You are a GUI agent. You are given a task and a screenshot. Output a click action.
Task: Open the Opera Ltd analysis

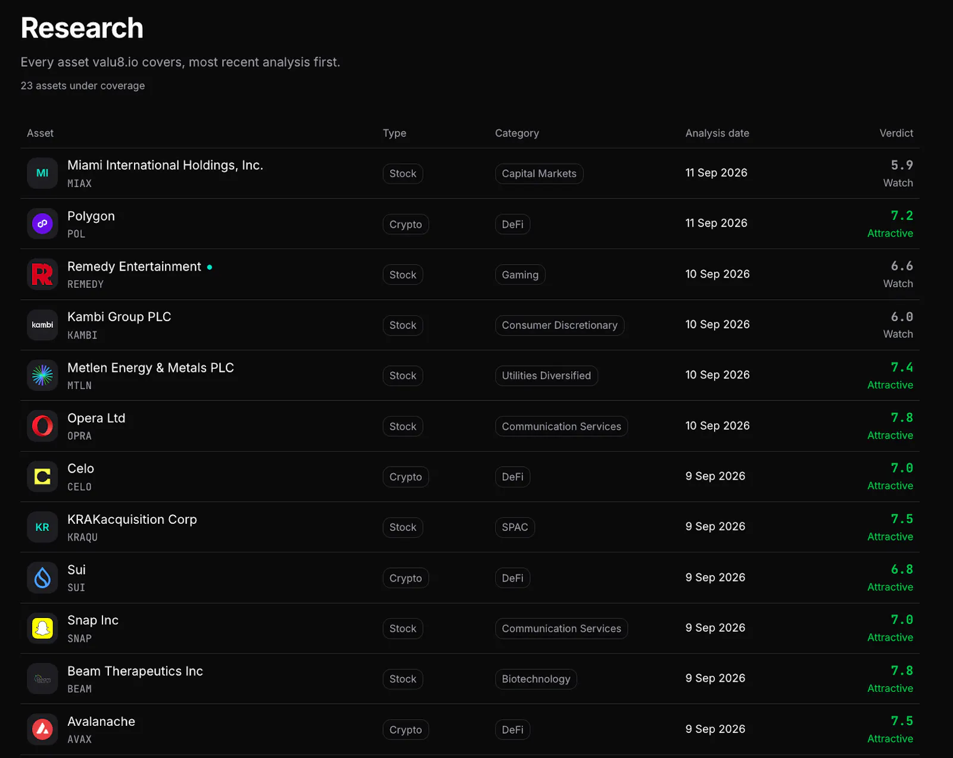(x=96, y=418)
